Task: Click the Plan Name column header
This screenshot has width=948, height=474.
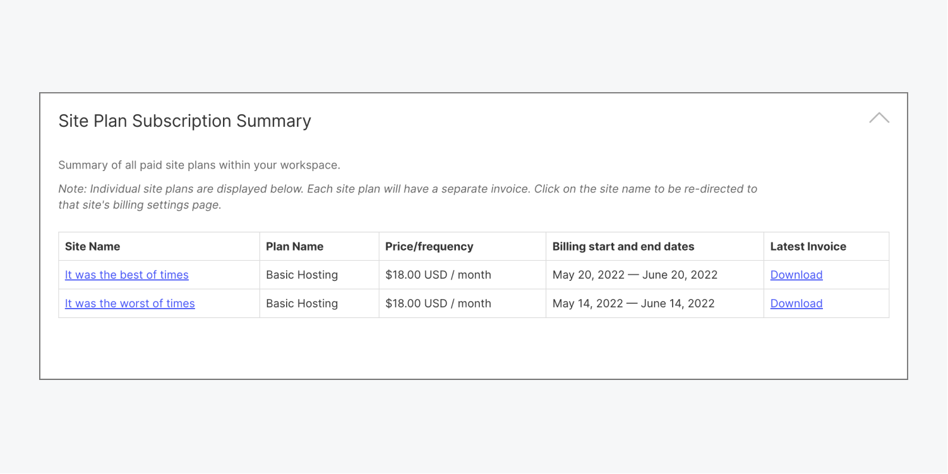Action: click(294, 247)
